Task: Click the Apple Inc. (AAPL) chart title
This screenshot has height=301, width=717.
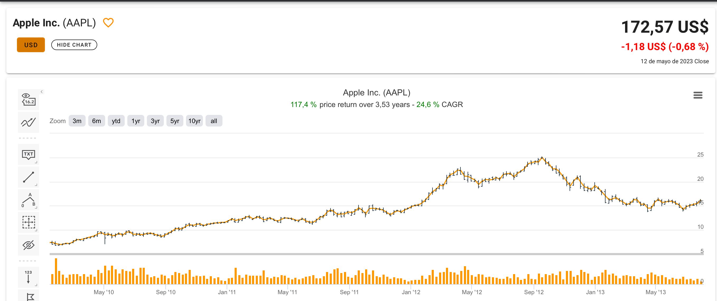Action: coord(376,93)
